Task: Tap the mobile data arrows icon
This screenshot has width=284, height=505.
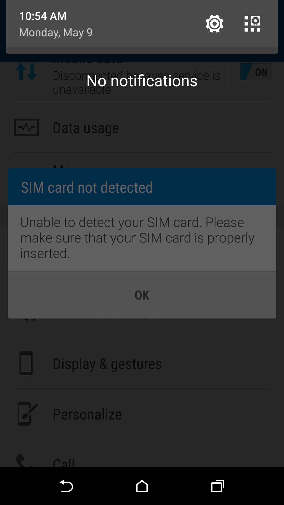Action: [26, 72]
